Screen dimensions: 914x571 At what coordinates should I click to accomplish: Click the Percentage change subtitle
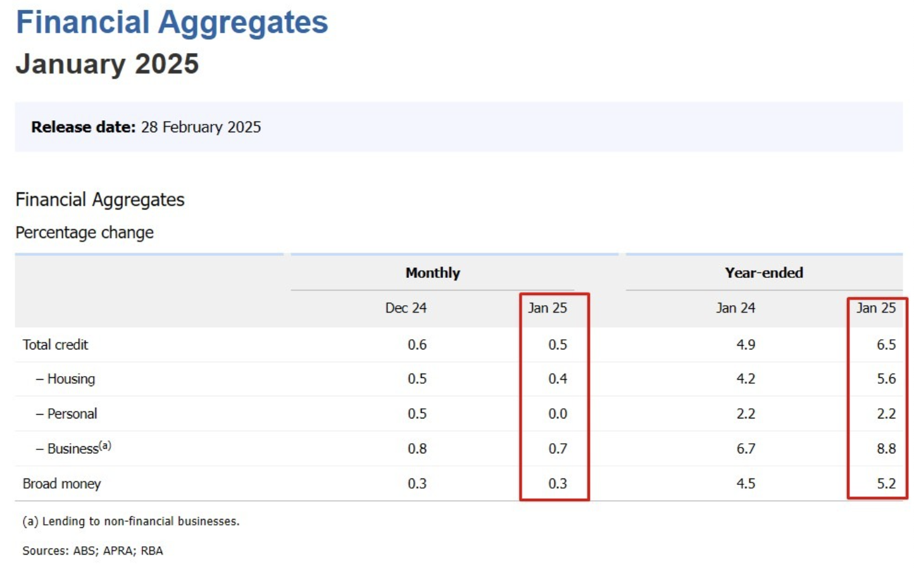click(84, 232)
